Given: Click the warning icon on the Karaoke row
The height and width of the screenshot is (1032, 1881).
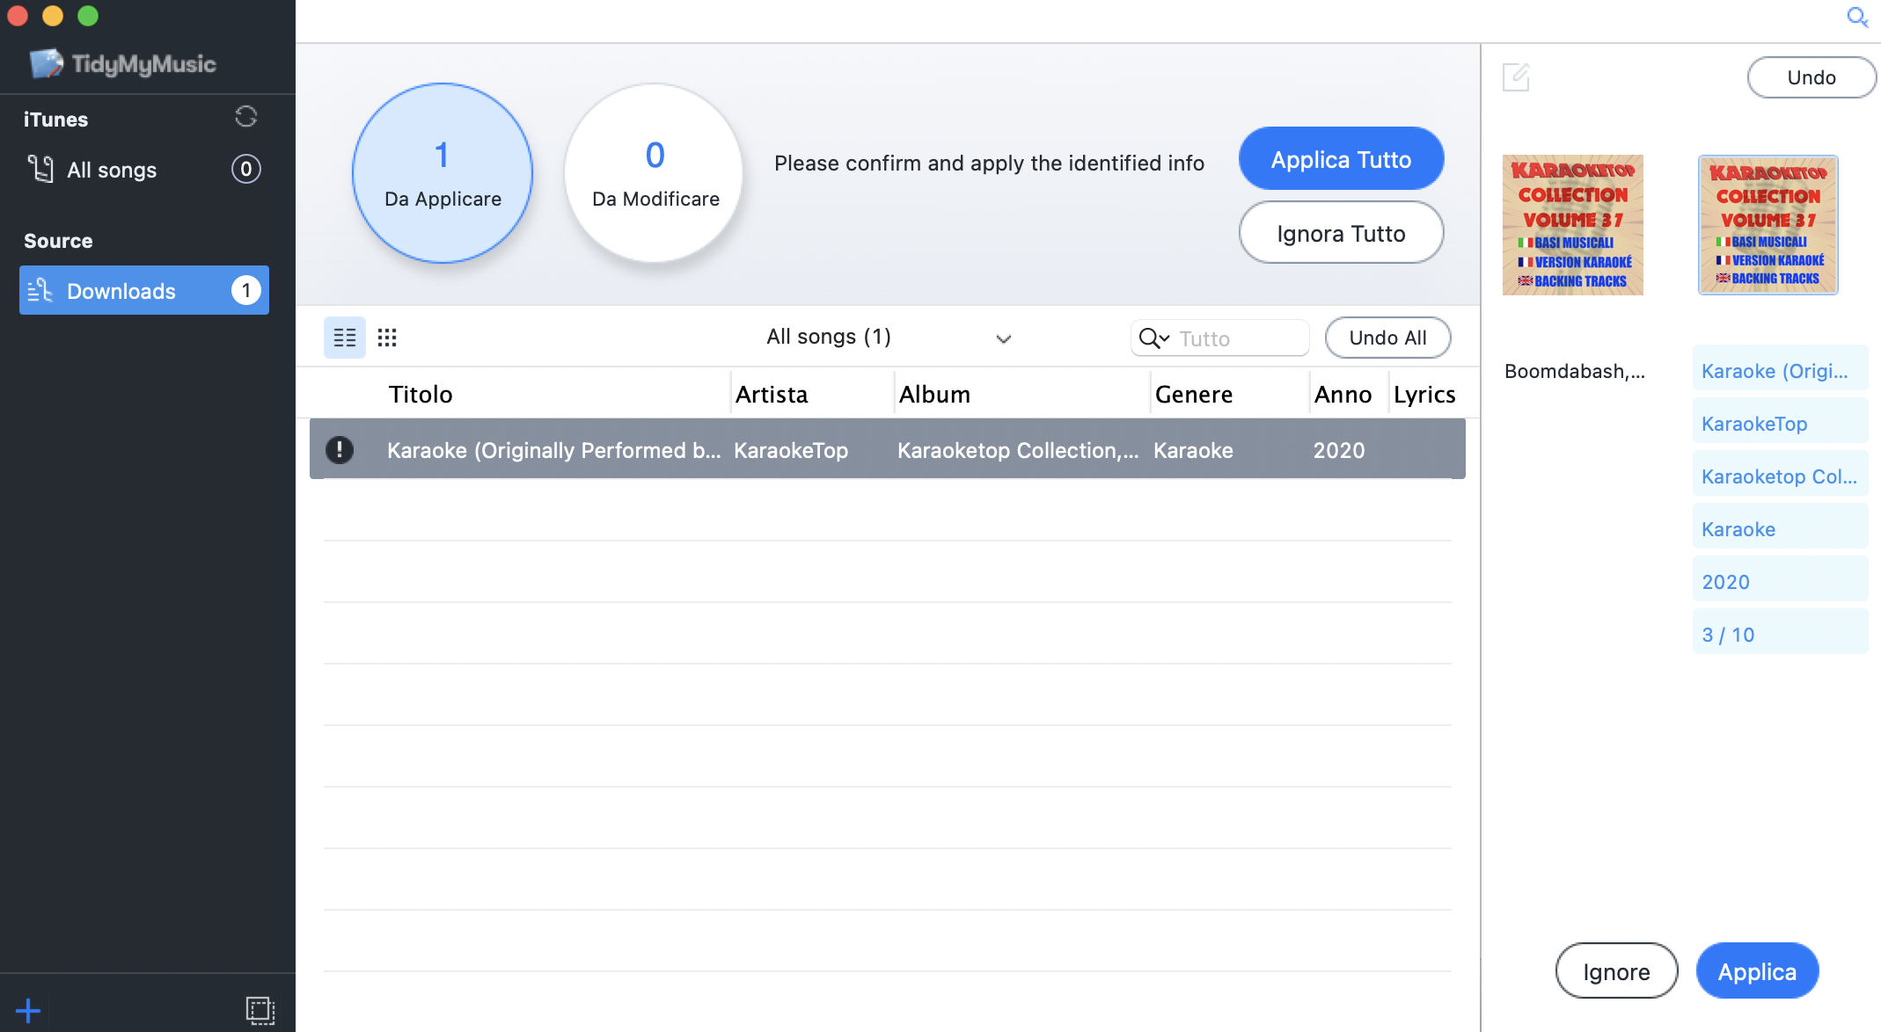Looking at the screenshot, I should (340, 450).
